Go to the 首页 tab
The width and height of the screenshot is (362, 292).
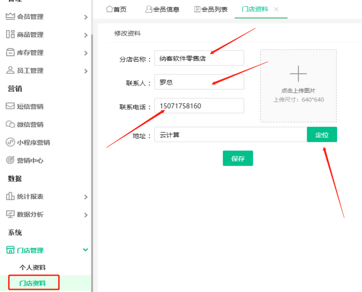click(116, 9)
